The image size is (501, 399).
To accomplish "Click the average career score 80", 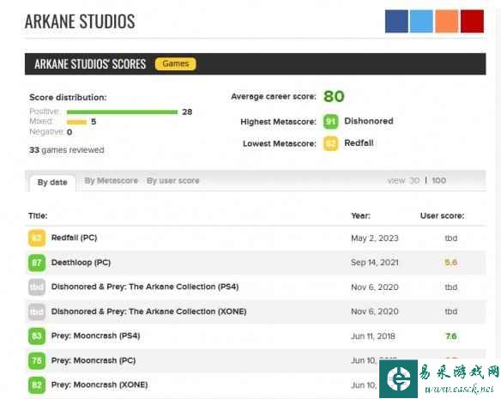I will pyautogui.click(x=334, y=97).
